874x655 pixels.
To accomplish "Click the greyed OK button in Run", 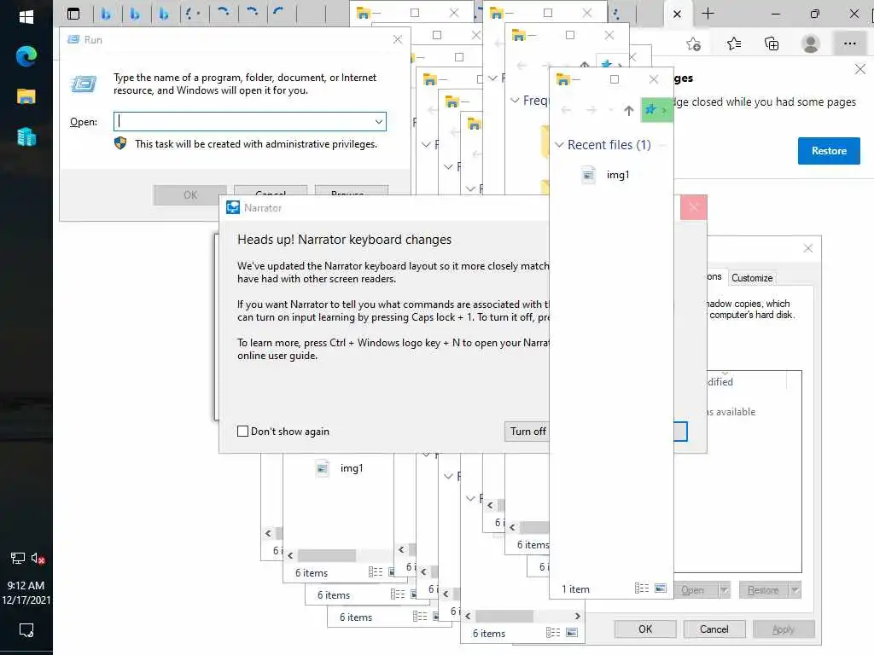I will 190,195.
